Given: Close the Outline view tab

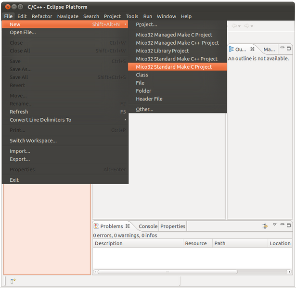Looking at the screenshot, I should pyautogui.click(x=252, y=49).
